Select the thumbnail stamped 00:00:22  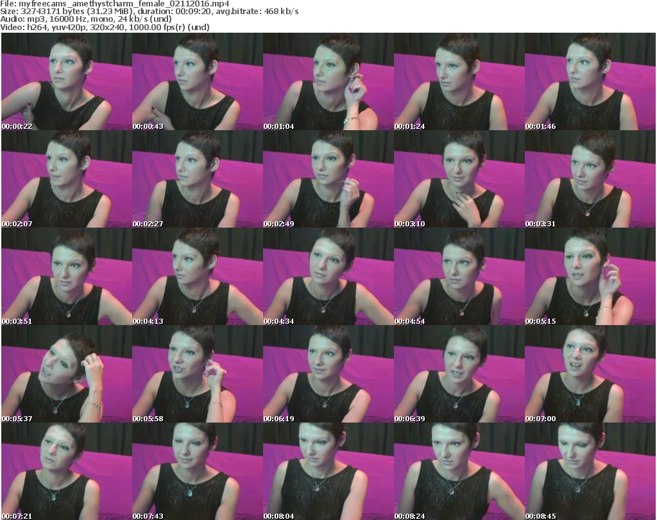pyautogui.click(x=67, y=81)
